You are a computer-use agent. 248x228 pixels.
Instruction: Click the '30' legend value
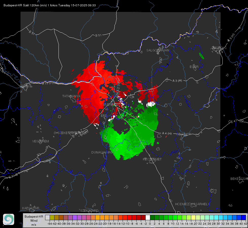pyautogui.click(x=218, y=224)
